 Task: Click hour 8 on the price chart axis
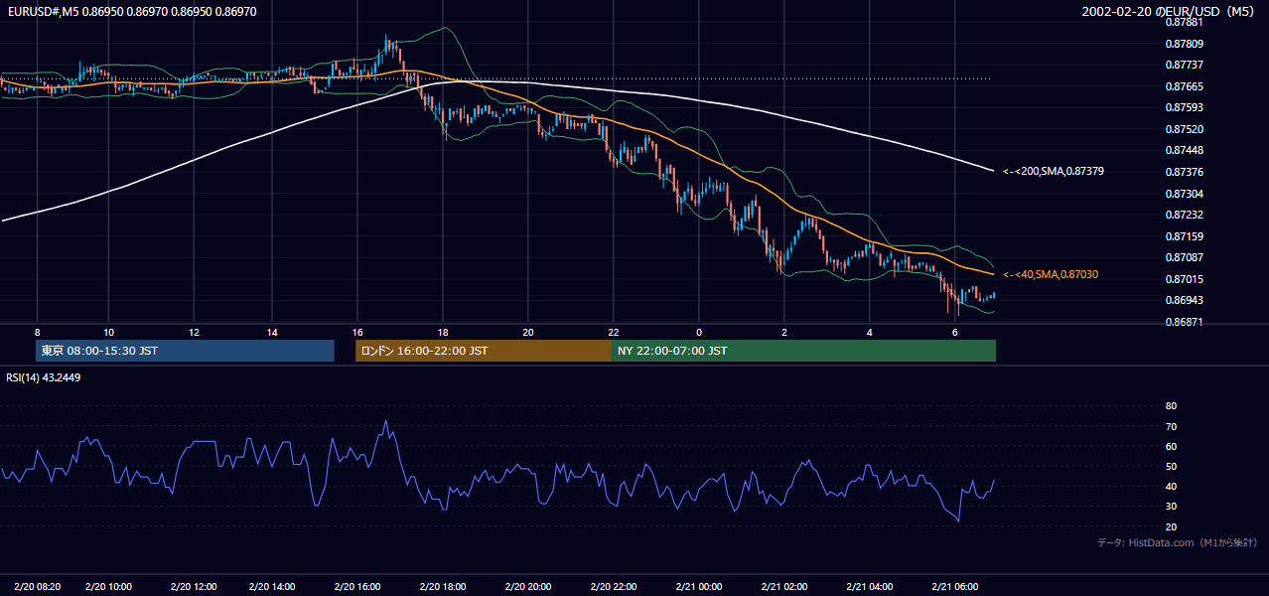[37, 332]
